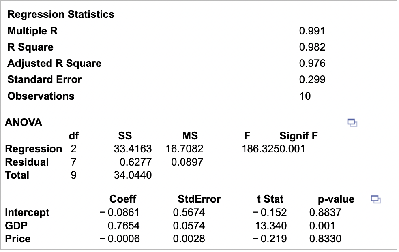Click the GDP t Stat 13.340
This screenshot has width=399, height=252.
271,226
